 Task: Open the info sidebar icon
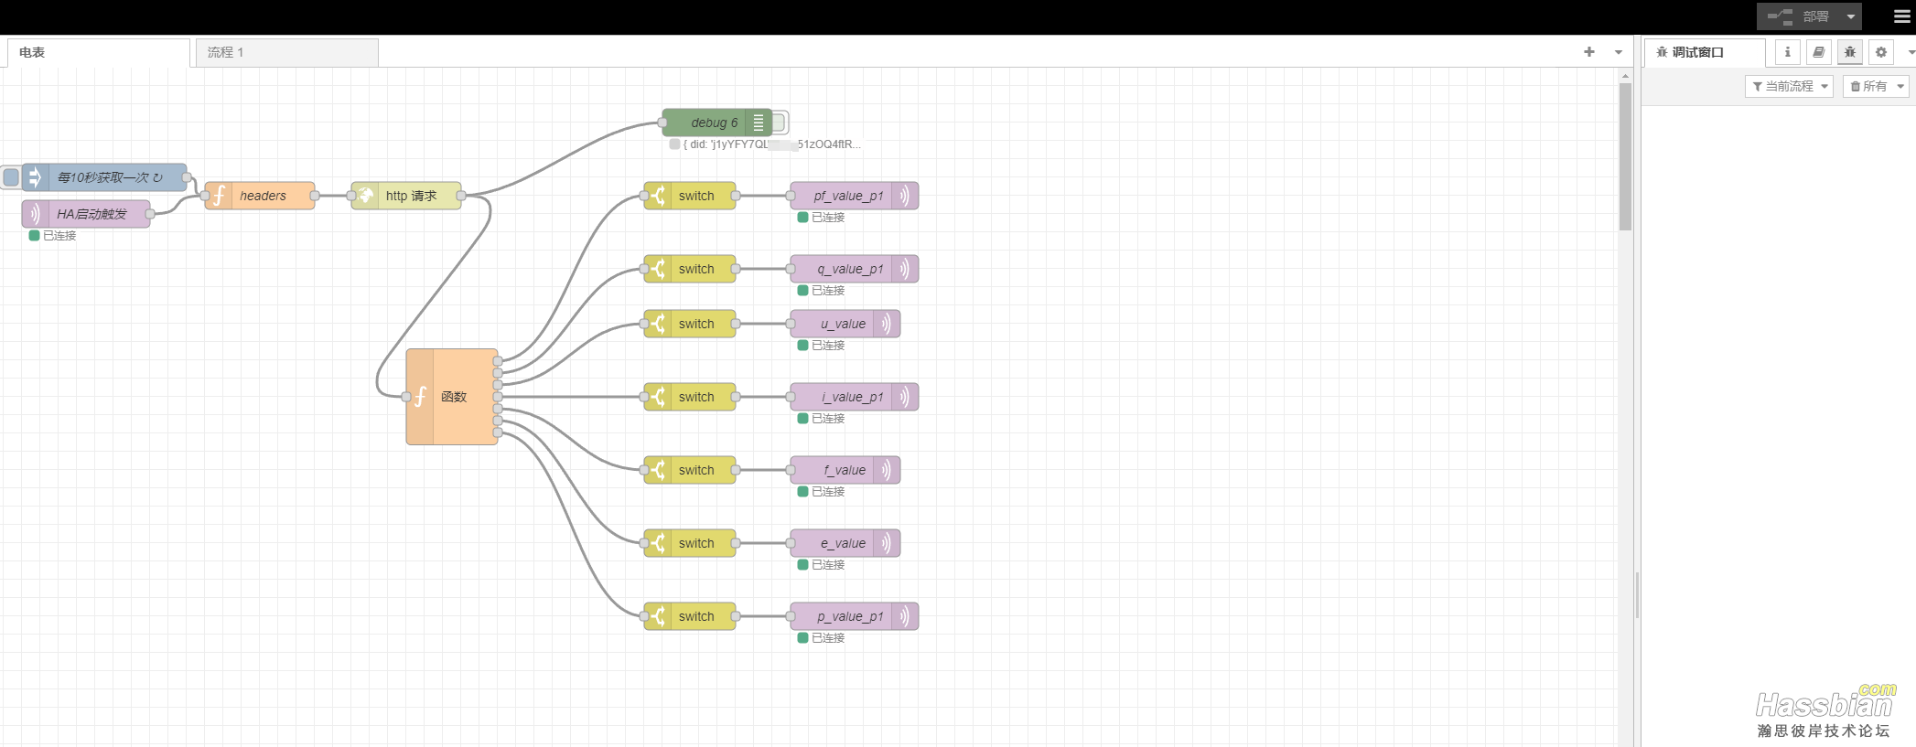pos(1787,52)
